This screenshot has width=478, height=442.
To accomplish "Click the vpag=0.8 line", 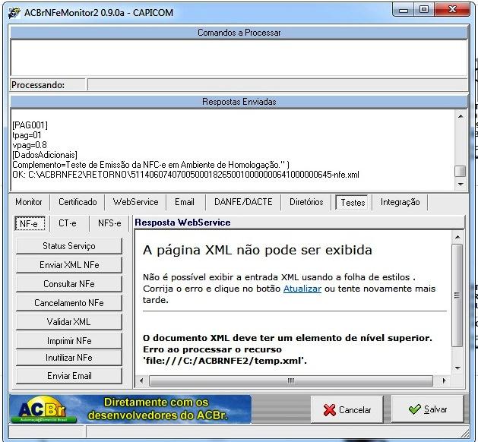I will click(x=30, y=145).
